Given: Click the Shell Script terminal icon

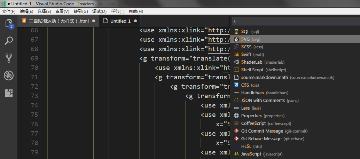Looking at the screenshot, I should (x=236, y=70).
